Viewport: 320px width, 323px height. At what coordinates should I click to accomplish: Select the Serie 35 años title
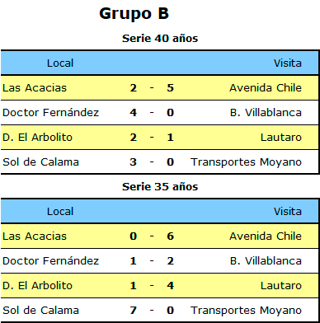(x=160, y=187)
